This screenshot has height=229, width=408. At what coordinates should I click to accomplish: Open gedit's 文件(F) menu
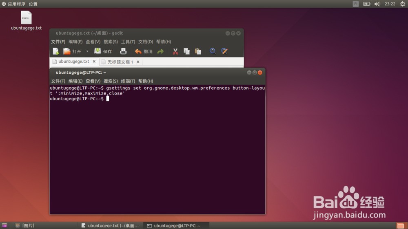tap(58, 42)
